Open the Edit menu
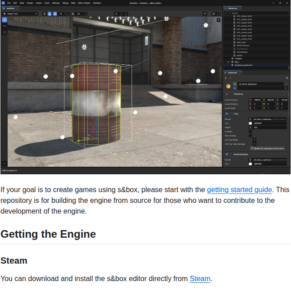 tap(15, 3)
